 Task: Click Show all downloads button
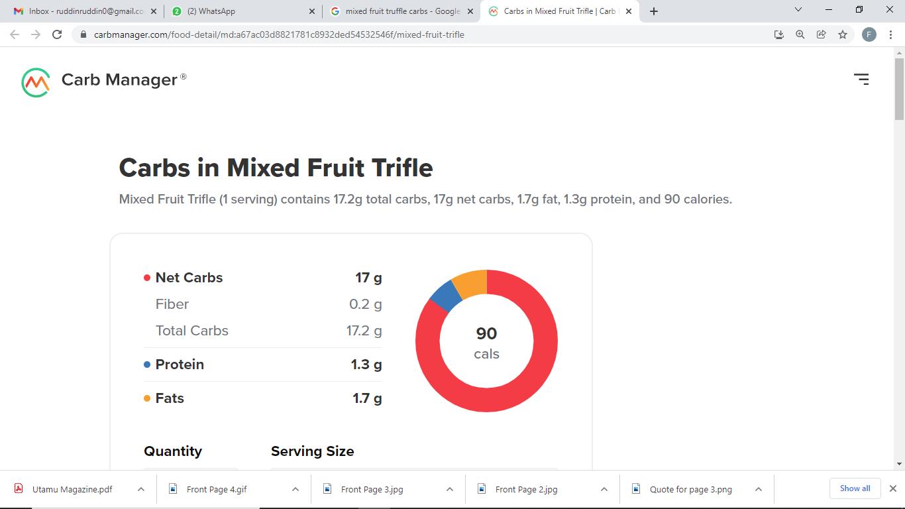[855, 488]
